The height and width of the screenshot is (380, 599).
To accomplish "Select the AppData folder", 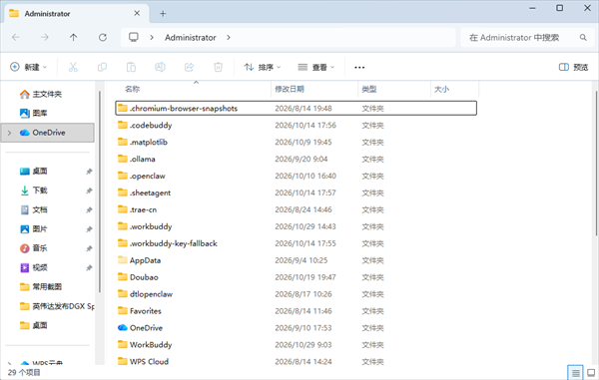I will tap(297, 260).
